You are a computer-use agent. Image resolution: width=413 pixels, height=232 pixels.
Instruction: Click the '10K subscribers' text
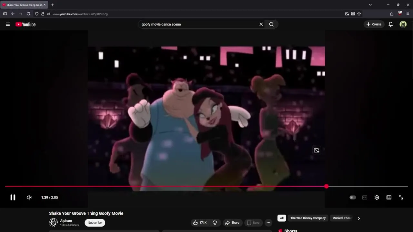69,225
